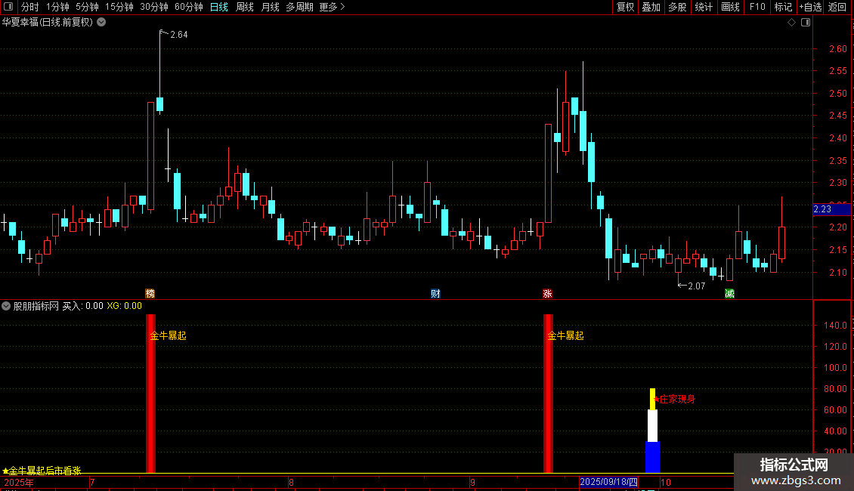The image size is (854, 491).
Task: Click the first 金牛暴起 signal label
Action: pos(169,336)
